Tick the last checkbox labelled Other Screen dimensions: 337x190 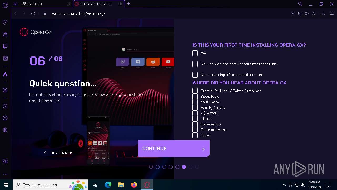click(x=195, y=135)
